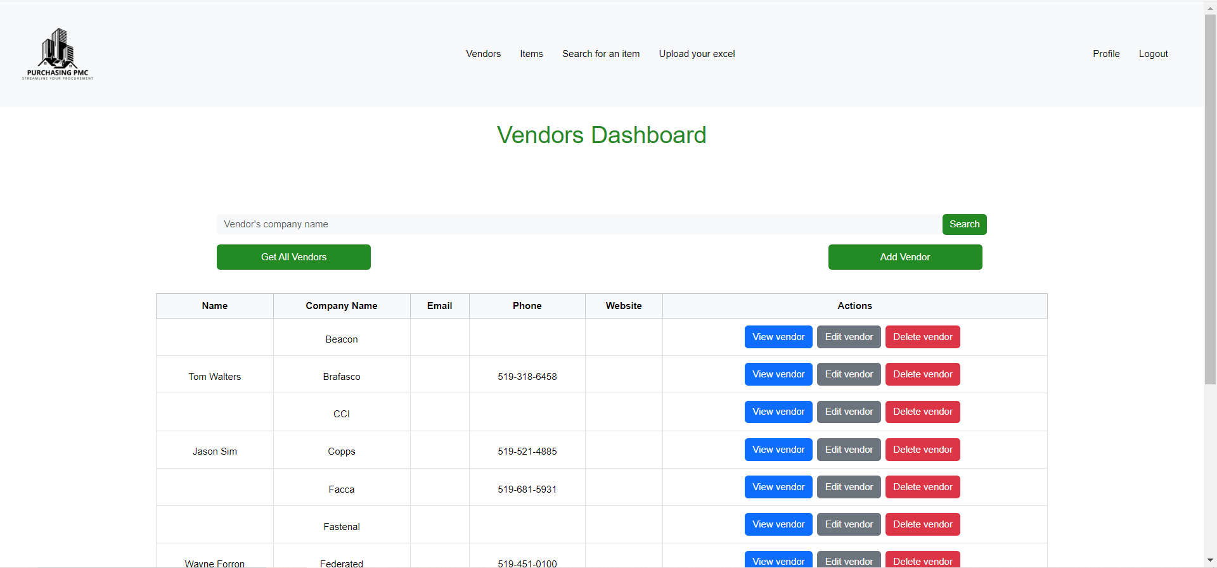This screenshot has height=568, width=1217.
Task: Delete the Beacon vendor
Action: (922, 337)
